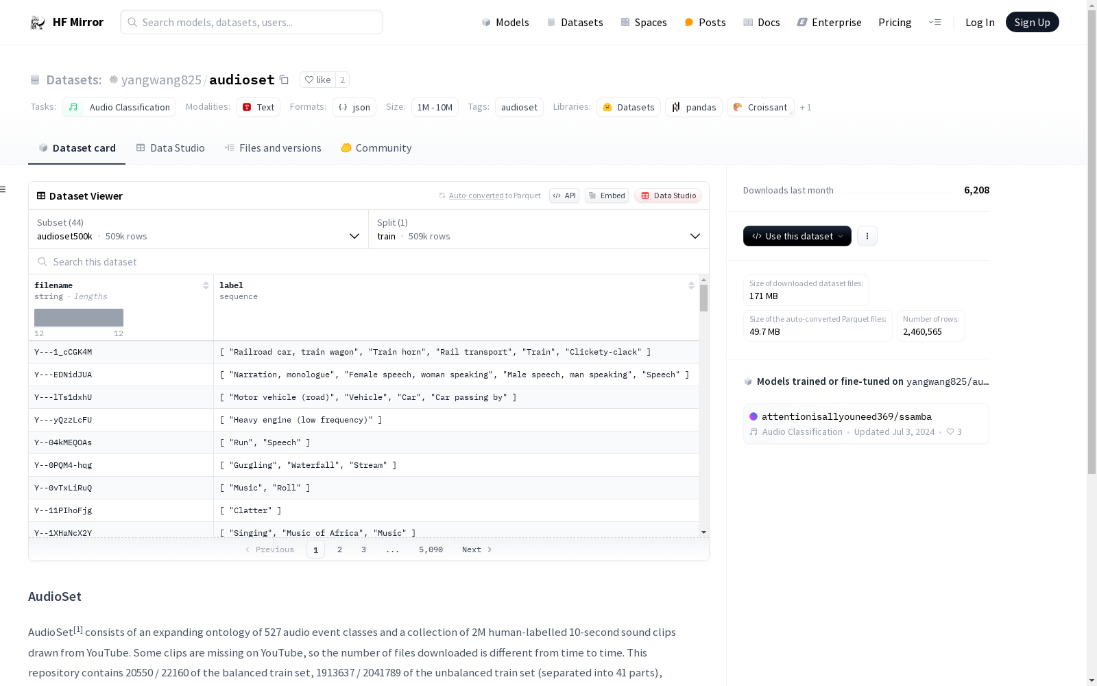This screenshot has width=1097, height=686.
Task: Click the table scroll down arrow
Action: coord(703,532)
